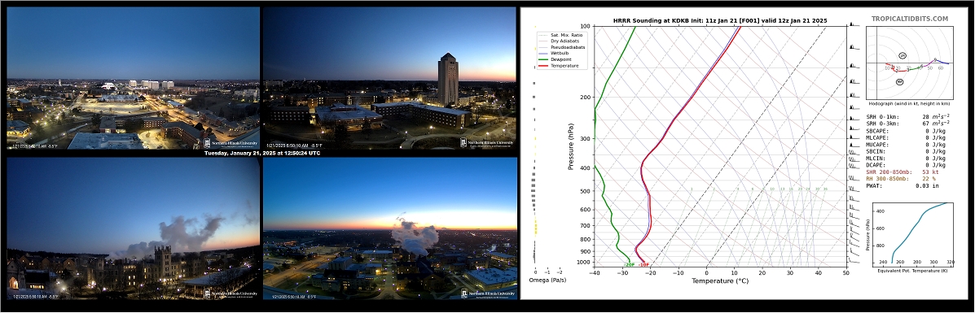The width and height of the screenshot is (975, 313).
Task: Select the Wetbulb legend entry
Action: [x=559, y=54]
